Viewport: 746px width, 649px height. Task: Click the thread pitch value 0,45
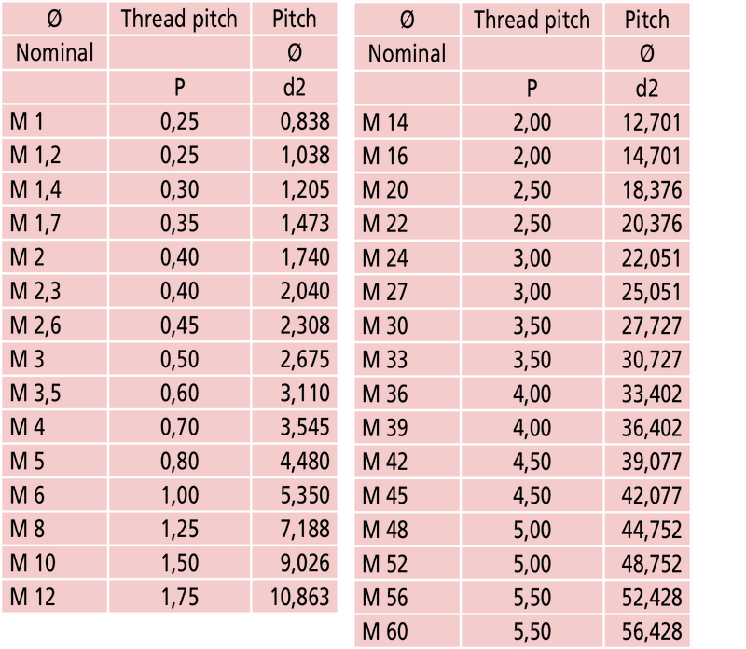click(x=179, y=324)
